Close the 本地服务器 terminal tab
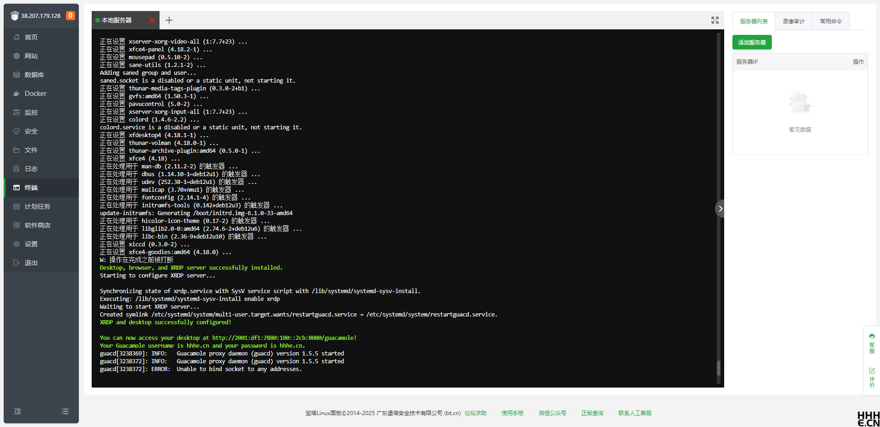Viewport: 880px width, 427px height. point(152,21)
